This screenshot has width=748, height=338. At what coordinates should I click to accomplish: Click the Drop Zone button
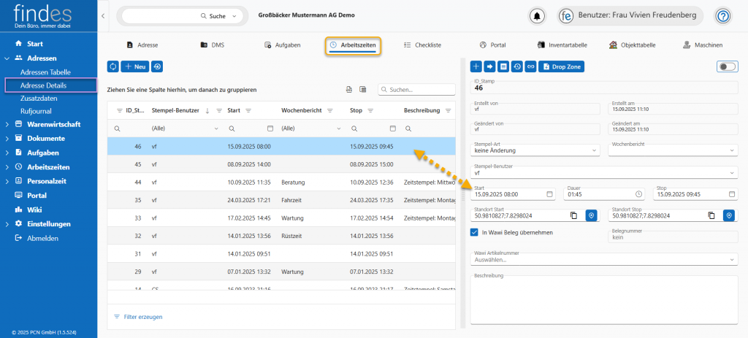coord(562,66)
